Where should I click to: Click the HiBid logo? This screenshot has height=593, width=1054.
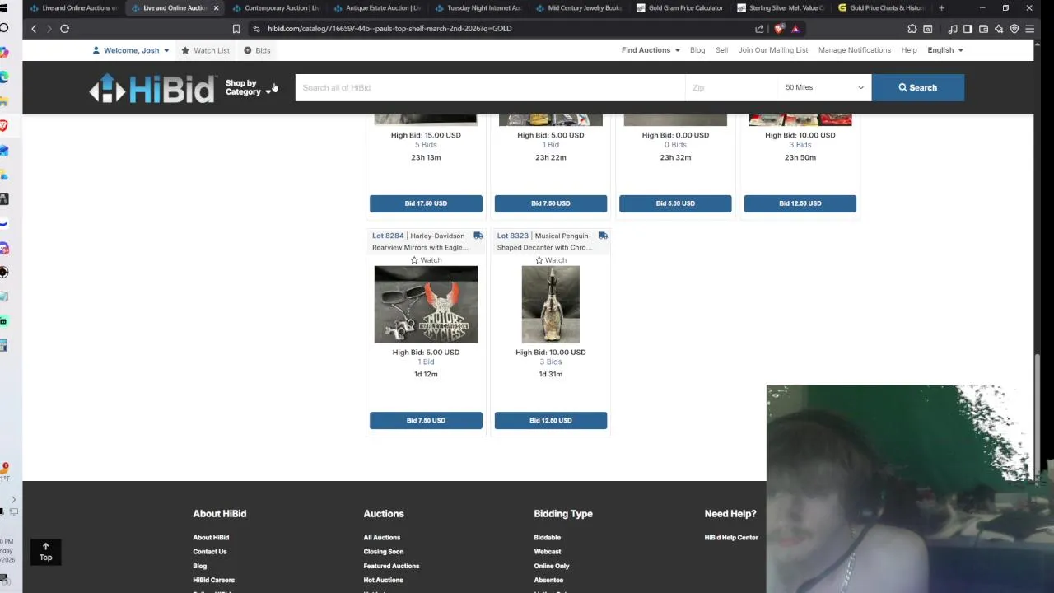click(x=152, y=87)
